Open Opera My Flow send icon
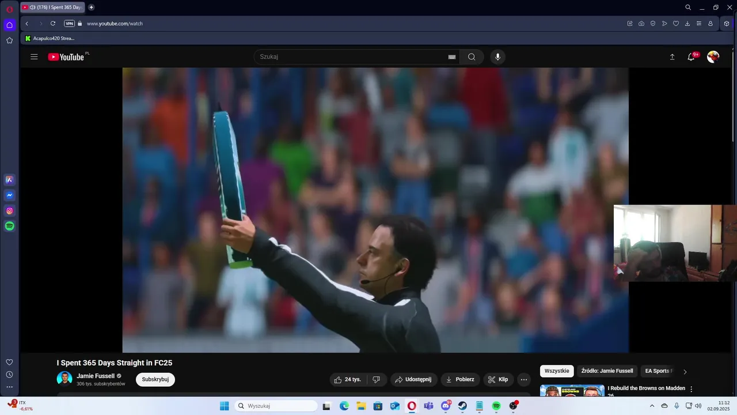This screenshot has height=415, width=737. (664, 24)
